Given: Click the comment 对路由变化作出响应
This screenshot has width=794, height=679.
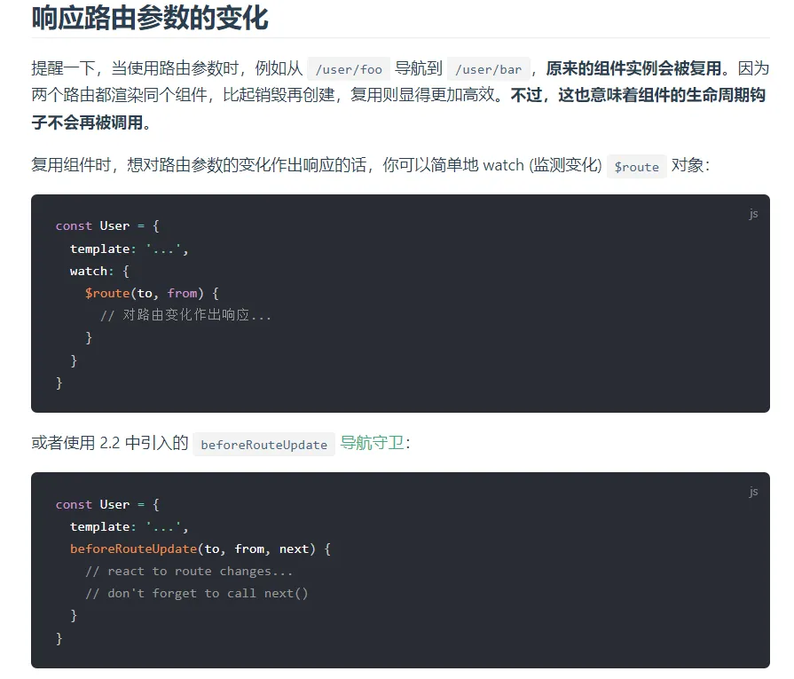Looking at the screenshot, I should click(185, 315).
